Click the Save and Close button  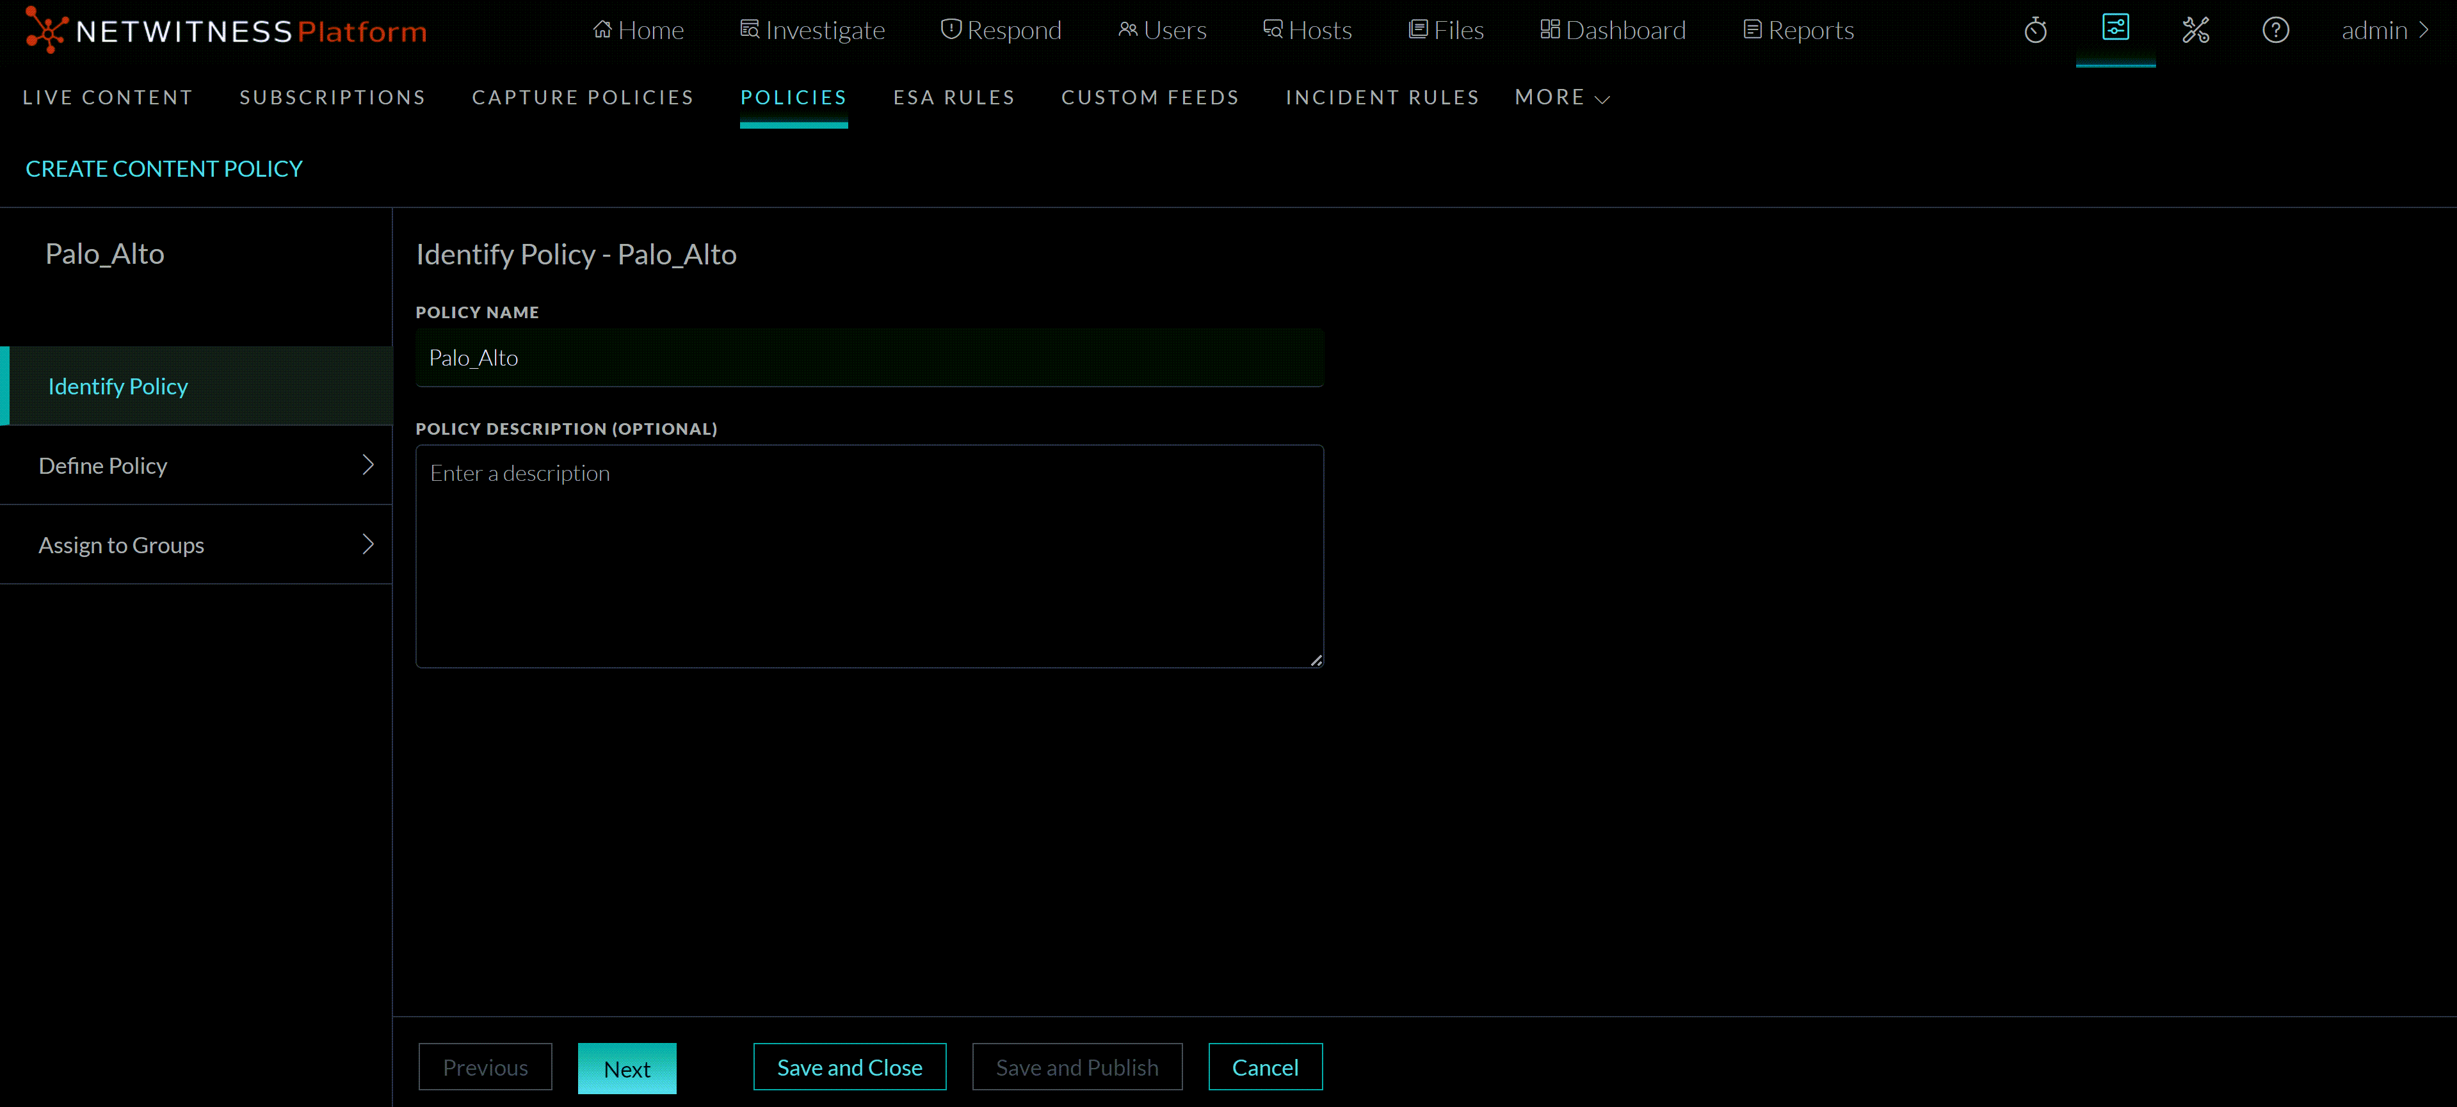[x=849, y=1067]
